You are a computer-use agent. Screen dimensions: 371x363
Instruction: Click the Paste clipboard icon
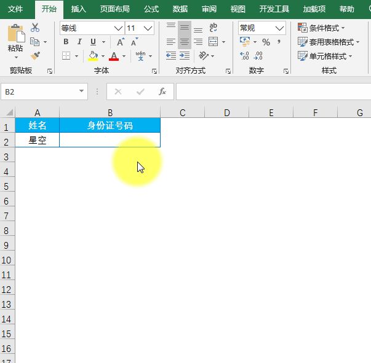16,33
